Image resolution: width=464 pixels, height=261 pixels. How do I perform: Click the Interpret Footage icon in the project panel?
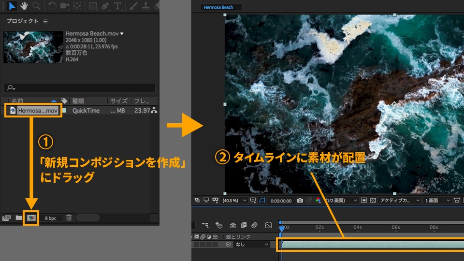pos(6,218)
